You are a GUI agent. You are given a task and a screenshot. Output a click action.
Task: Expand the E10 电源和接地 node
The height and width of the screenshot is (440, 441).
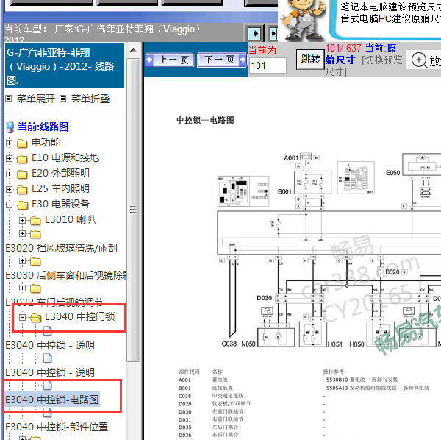(x=9, y=158)
